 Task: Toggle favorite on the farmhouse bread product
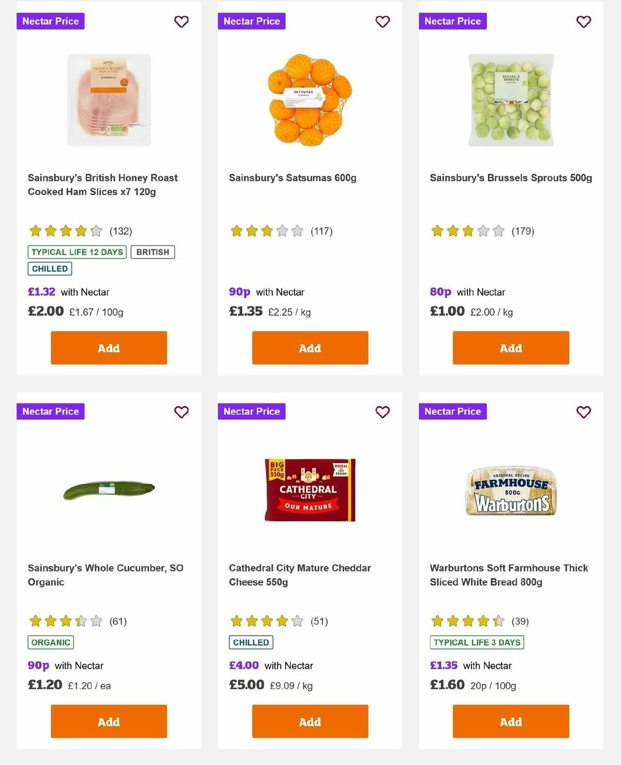point(583,412)
